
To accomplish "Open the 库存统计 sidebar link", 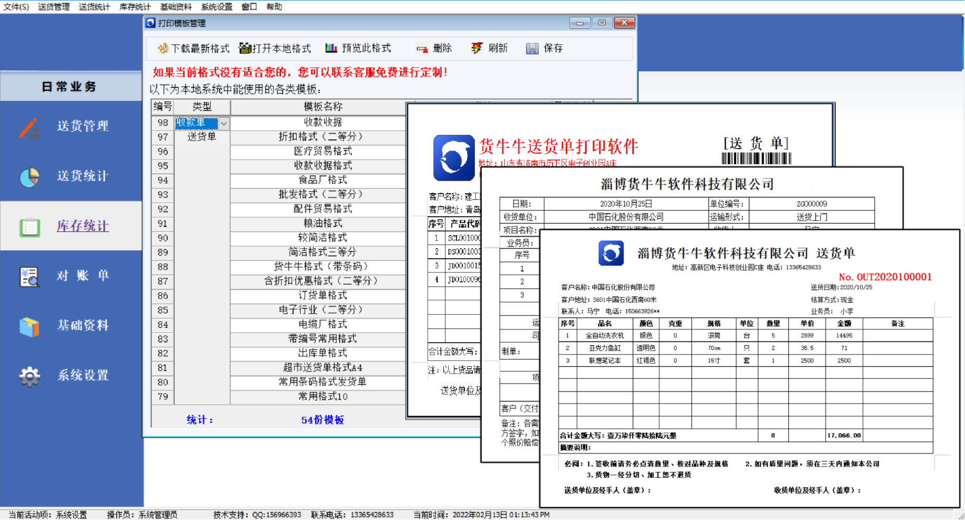I will coord(83,226).
